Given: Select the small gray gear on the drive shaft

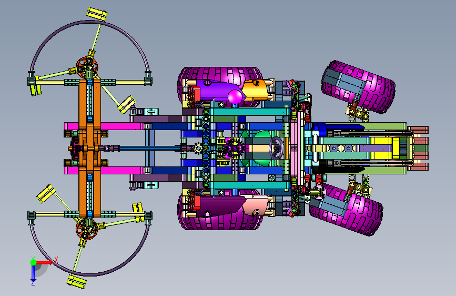Looking at the screenshot, I should click(x=198, y=149).
